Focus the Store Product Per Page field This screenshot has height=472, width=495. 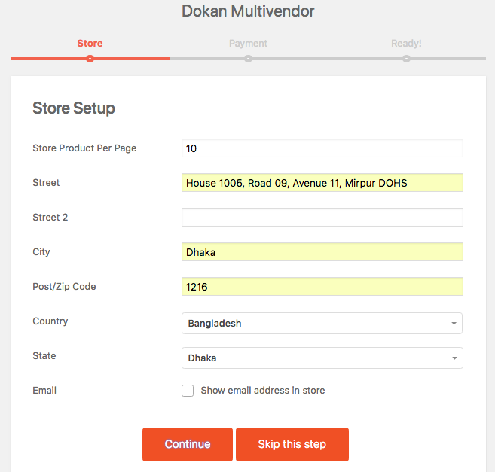coord(322,148)
